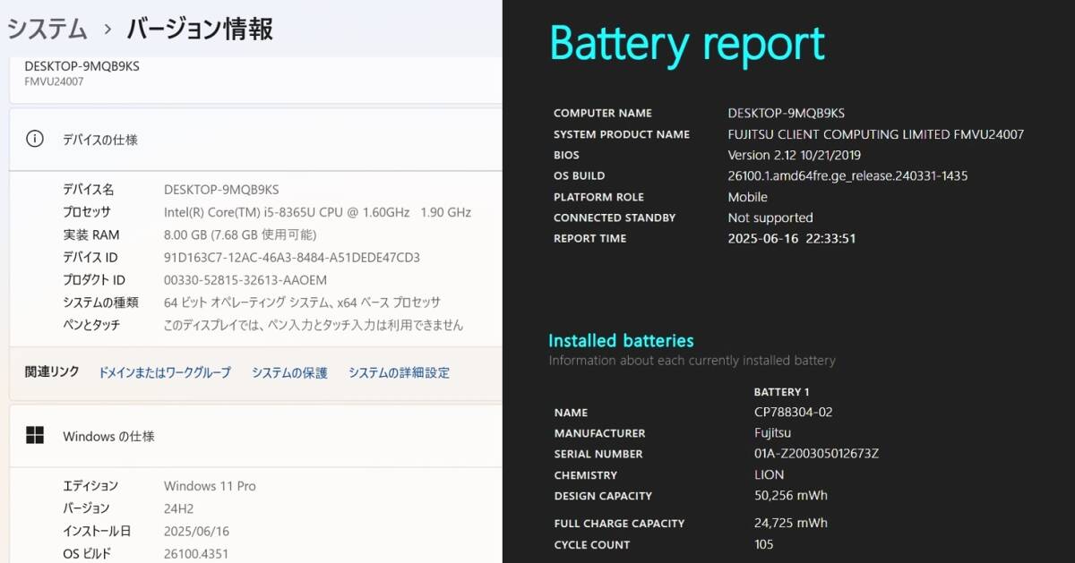Select the CONNECTED STANDBY Not supported value

(770, 218)
